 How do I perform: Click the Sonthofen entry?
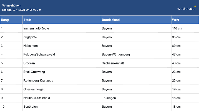(31, 107)
